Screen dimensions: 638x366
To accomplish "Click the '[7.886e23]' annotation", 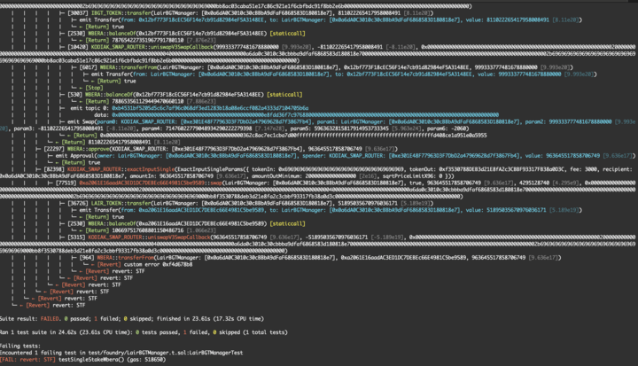I will pyautogui.click(x=201, y=101).
